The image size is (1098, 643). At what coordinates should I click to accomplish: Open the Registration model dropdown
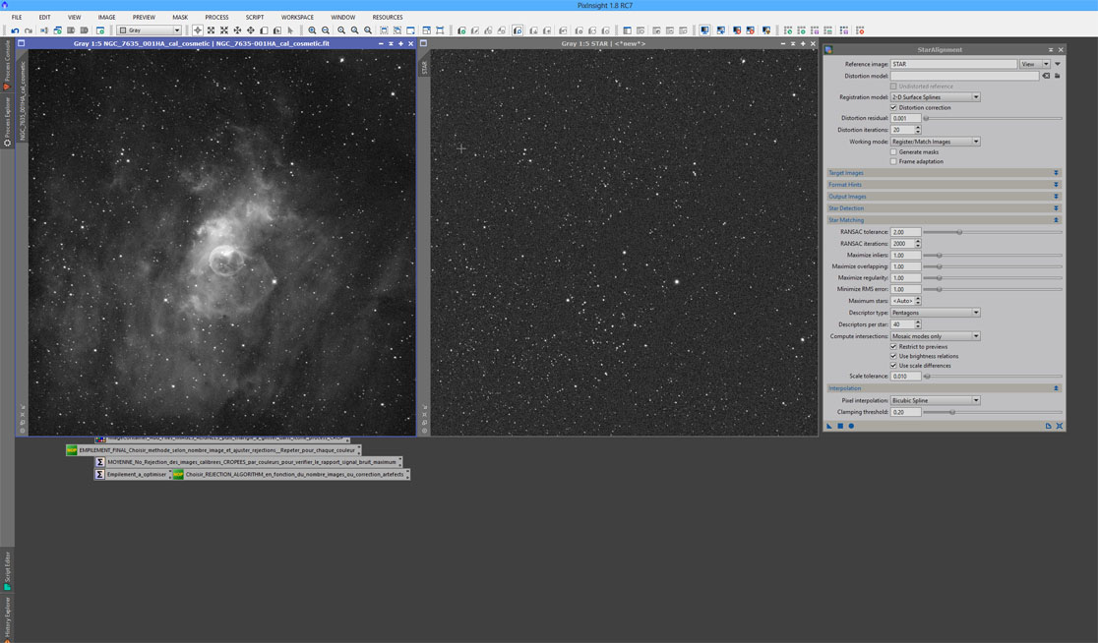[x=935, y=97]
